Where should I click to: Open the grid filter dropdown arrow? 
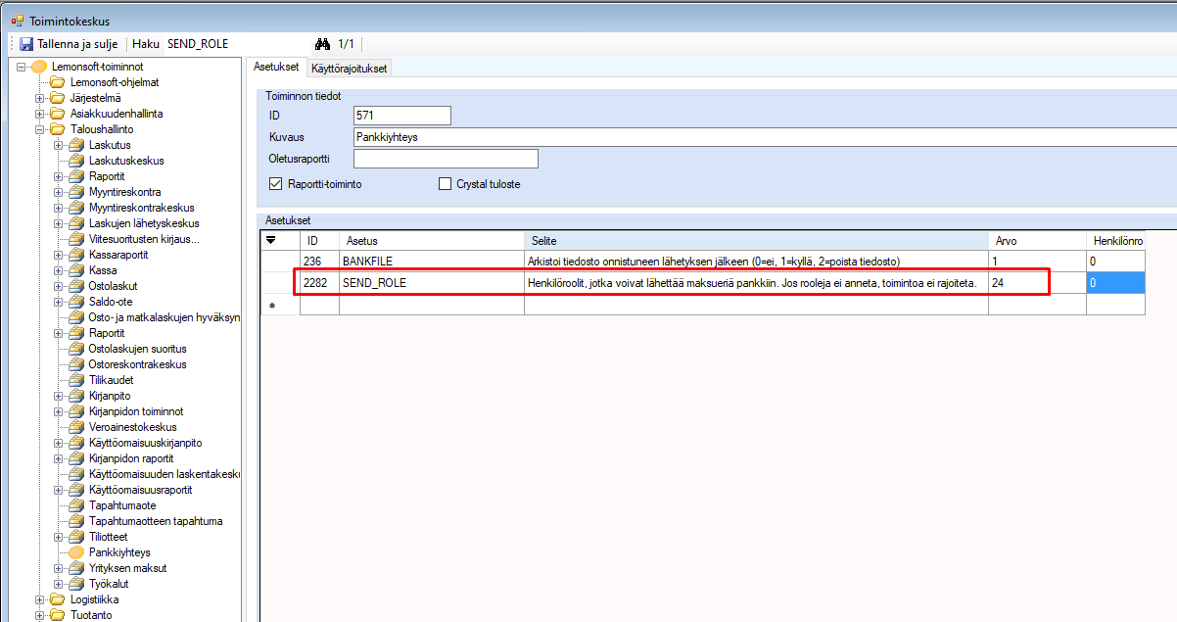coord(271,240)
